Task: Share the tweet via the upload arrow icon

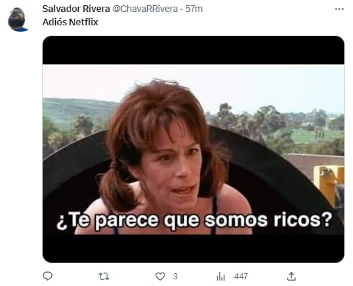Action: pos(291,276)
